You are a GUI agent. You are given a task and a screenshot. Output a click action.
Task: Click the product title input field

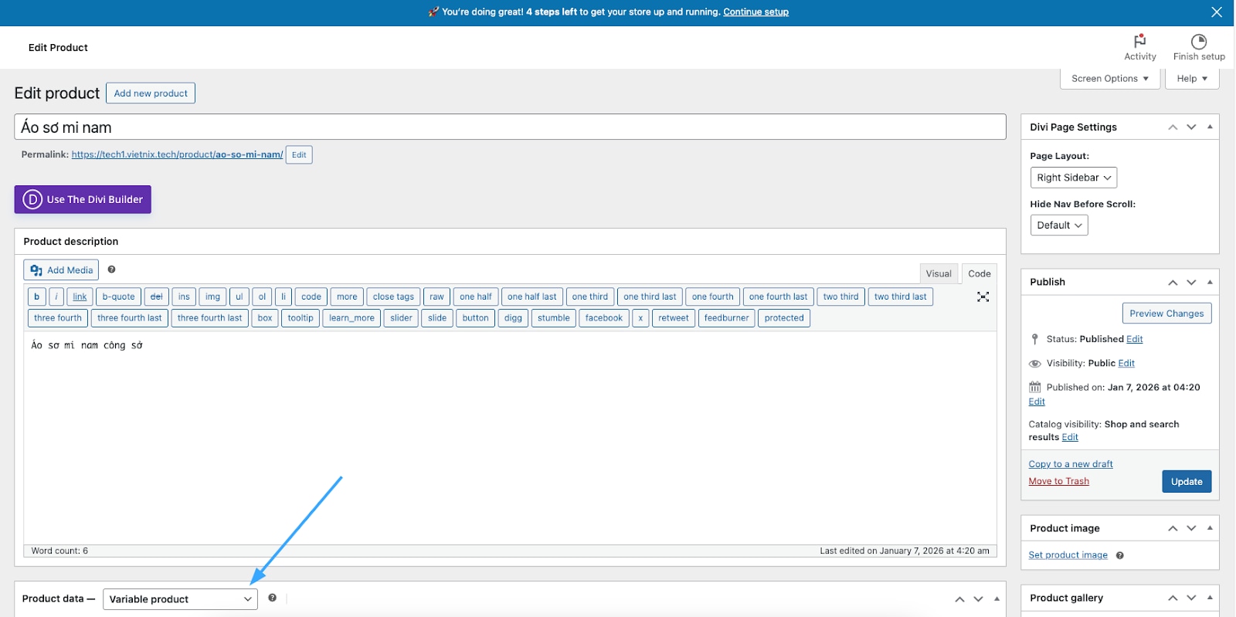(510, 127)
